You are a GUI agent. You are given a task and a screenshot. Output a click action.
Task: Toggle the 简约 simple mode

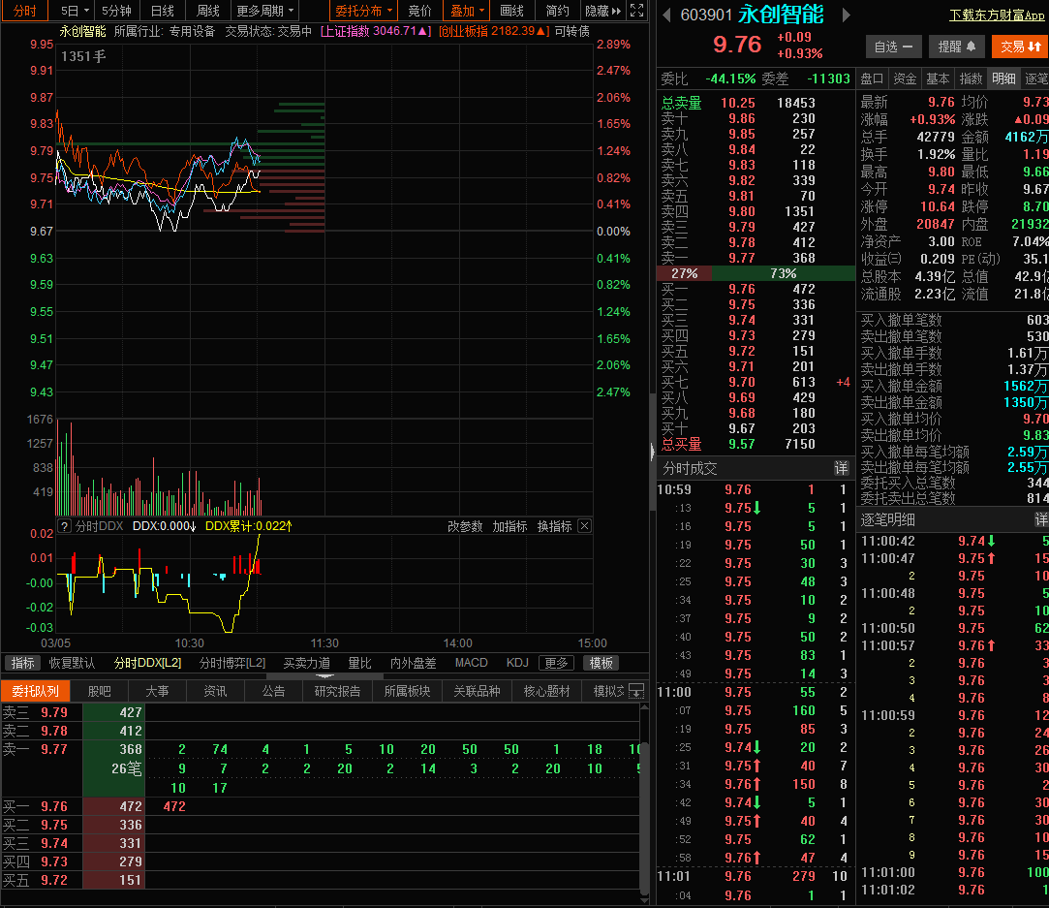point(557,11)
